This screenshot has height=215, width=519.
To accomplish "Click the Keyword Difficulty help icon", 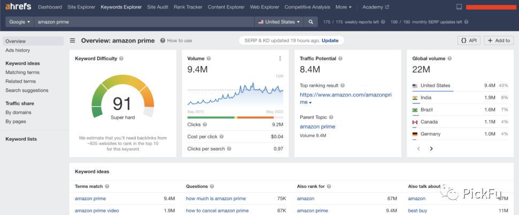I will pos(121,59).
